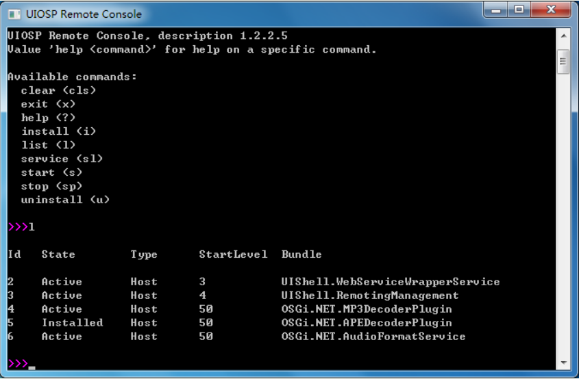
Task: Click the UIShell.WebServiceWrapperService bundle row
Action: (x=254, y=282)
